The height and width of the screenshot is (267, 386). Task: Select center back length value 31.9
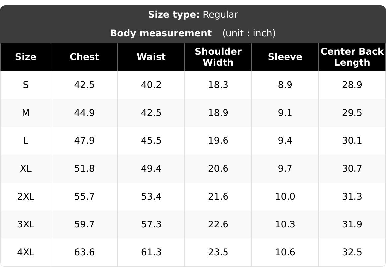[x=352, y=224]
